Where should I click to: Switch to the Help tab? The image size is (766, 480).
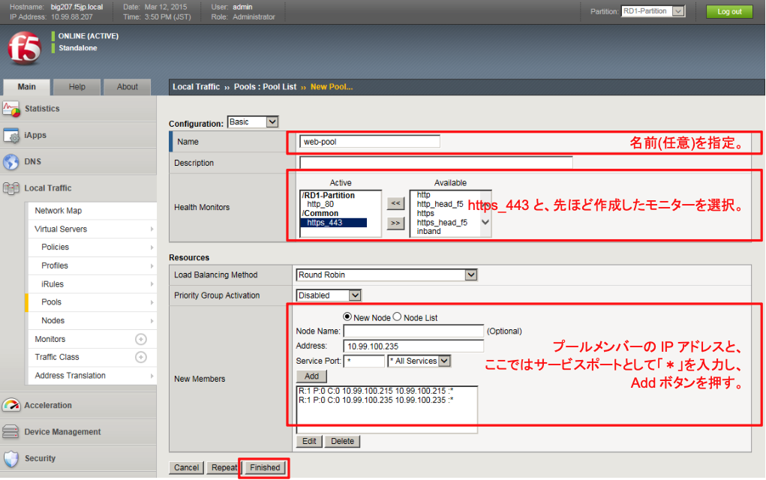(77, 87)
